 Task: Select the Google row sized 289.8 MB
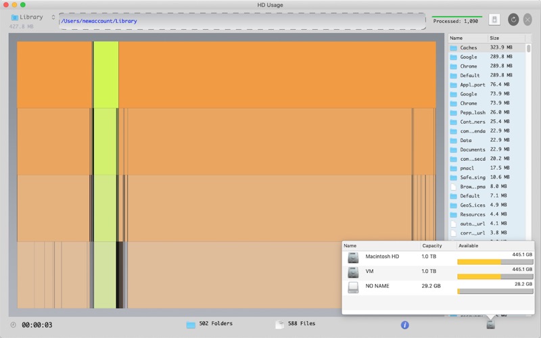(487, 57)
